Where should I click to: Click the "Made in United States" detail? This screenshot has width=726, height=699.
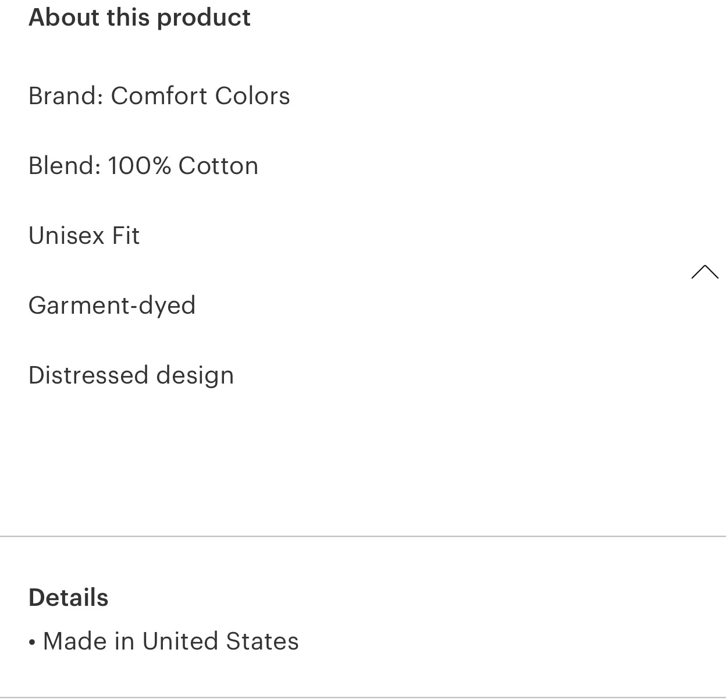click(x=170, y=641)
